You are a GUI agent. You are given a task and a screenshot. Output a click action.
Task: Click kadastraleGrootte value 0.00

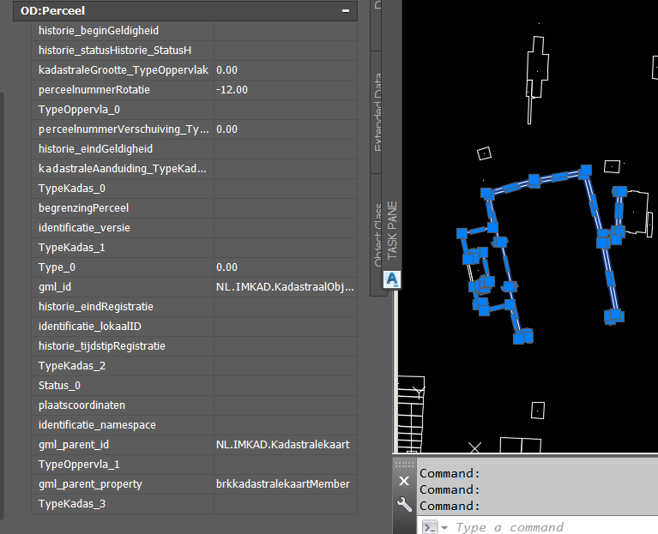pyautogui.click(x=286, y=70)
